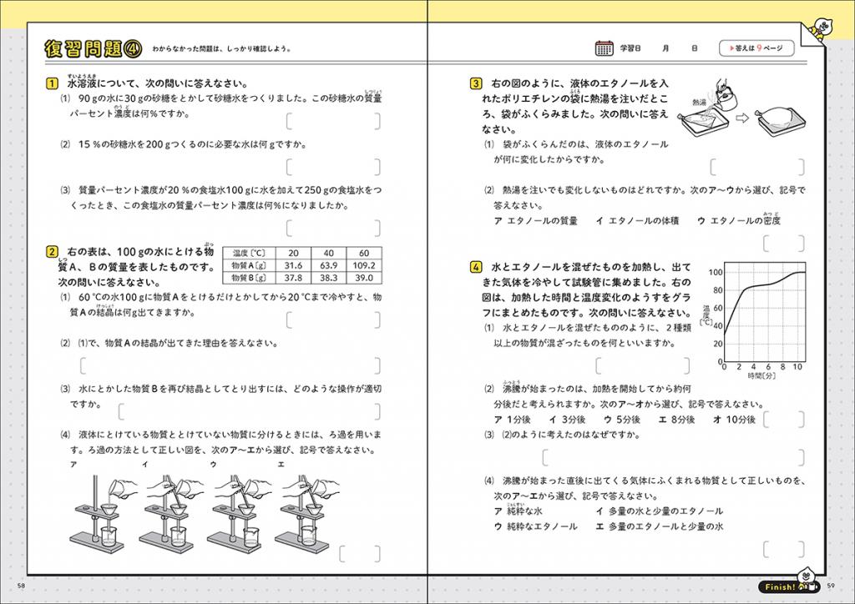The width and height of the screenshot is (855, 604).
Task: Click table cell 109.2
Action: pos(364,265)
